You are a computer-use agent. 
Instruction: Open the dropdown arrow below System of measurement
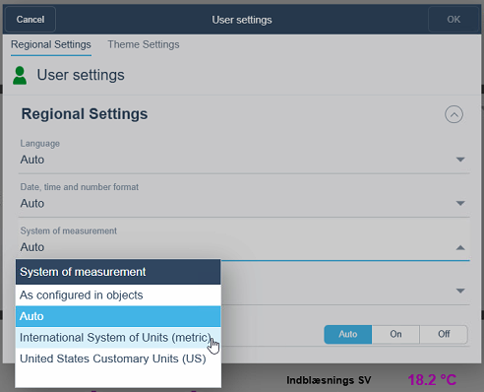pyautogui.click(x=460, y=291)
